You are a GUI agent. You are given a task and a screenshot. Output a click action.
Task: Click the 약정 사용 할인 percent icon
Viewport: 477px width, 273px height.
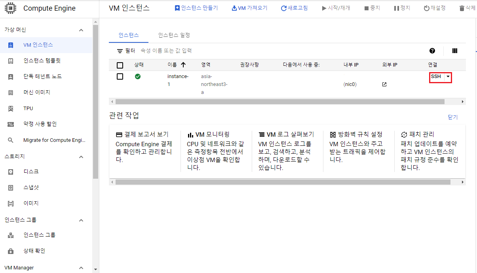(11, 124)
